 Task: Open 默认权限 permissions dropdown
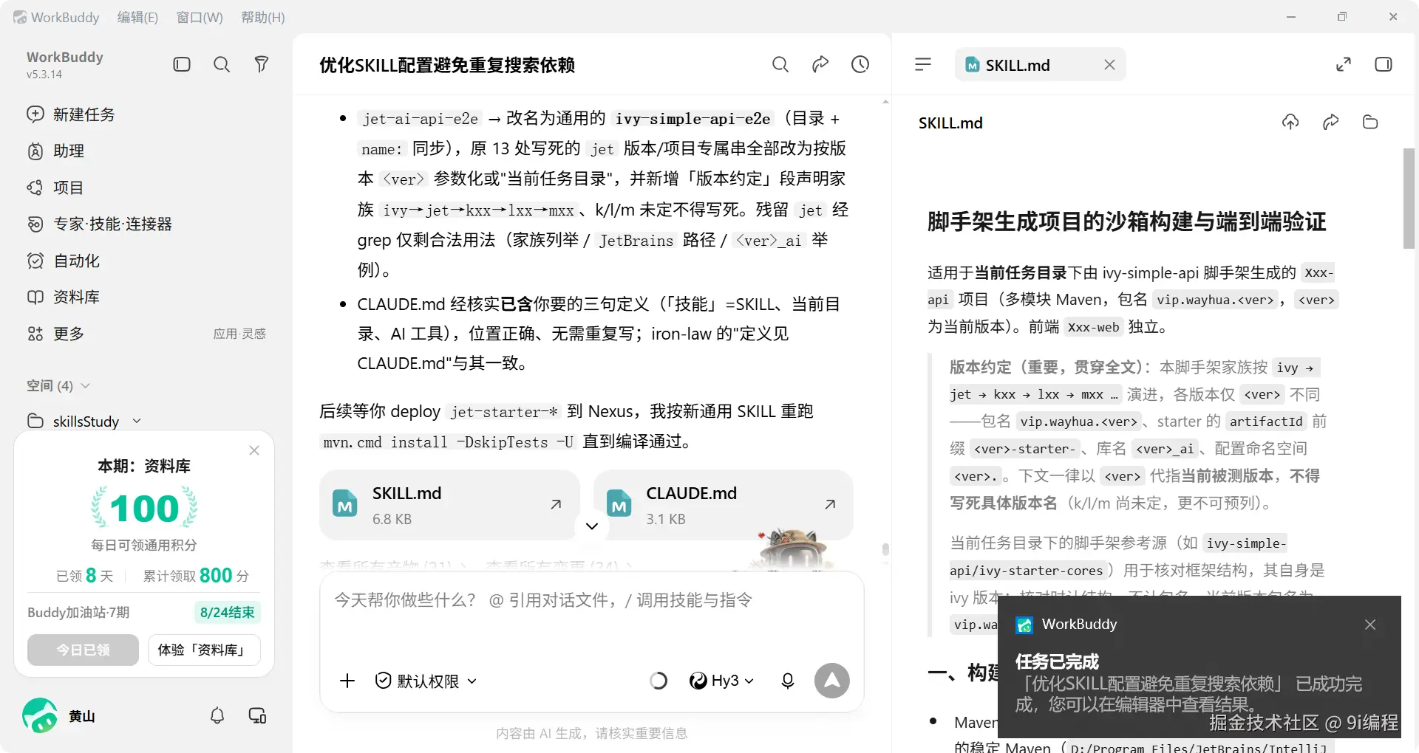(426, 681)
